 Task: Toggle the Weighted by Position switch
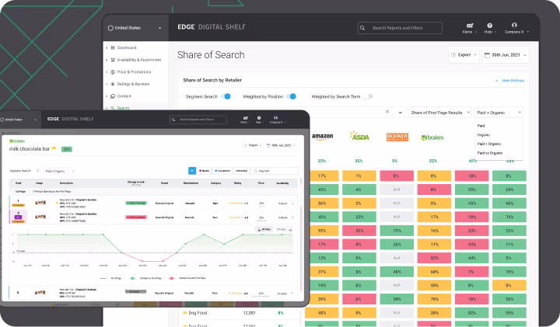291,96
